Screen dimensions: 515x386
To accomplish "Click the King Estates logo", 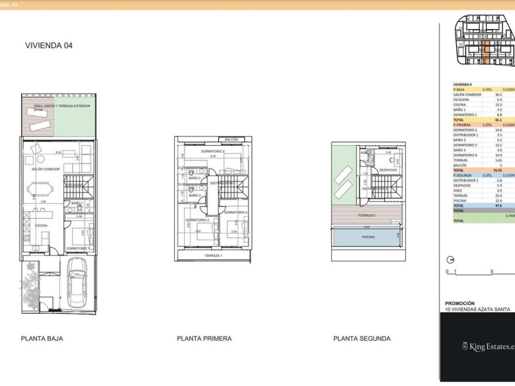I will (488, 346).
